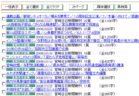Image resolution: width=139 pixels, height=96 pixels.
Task: Click 宮崎日日新聞朝刊 25頁 edition text
Action: pyautogui.click(x=73, y=70)
